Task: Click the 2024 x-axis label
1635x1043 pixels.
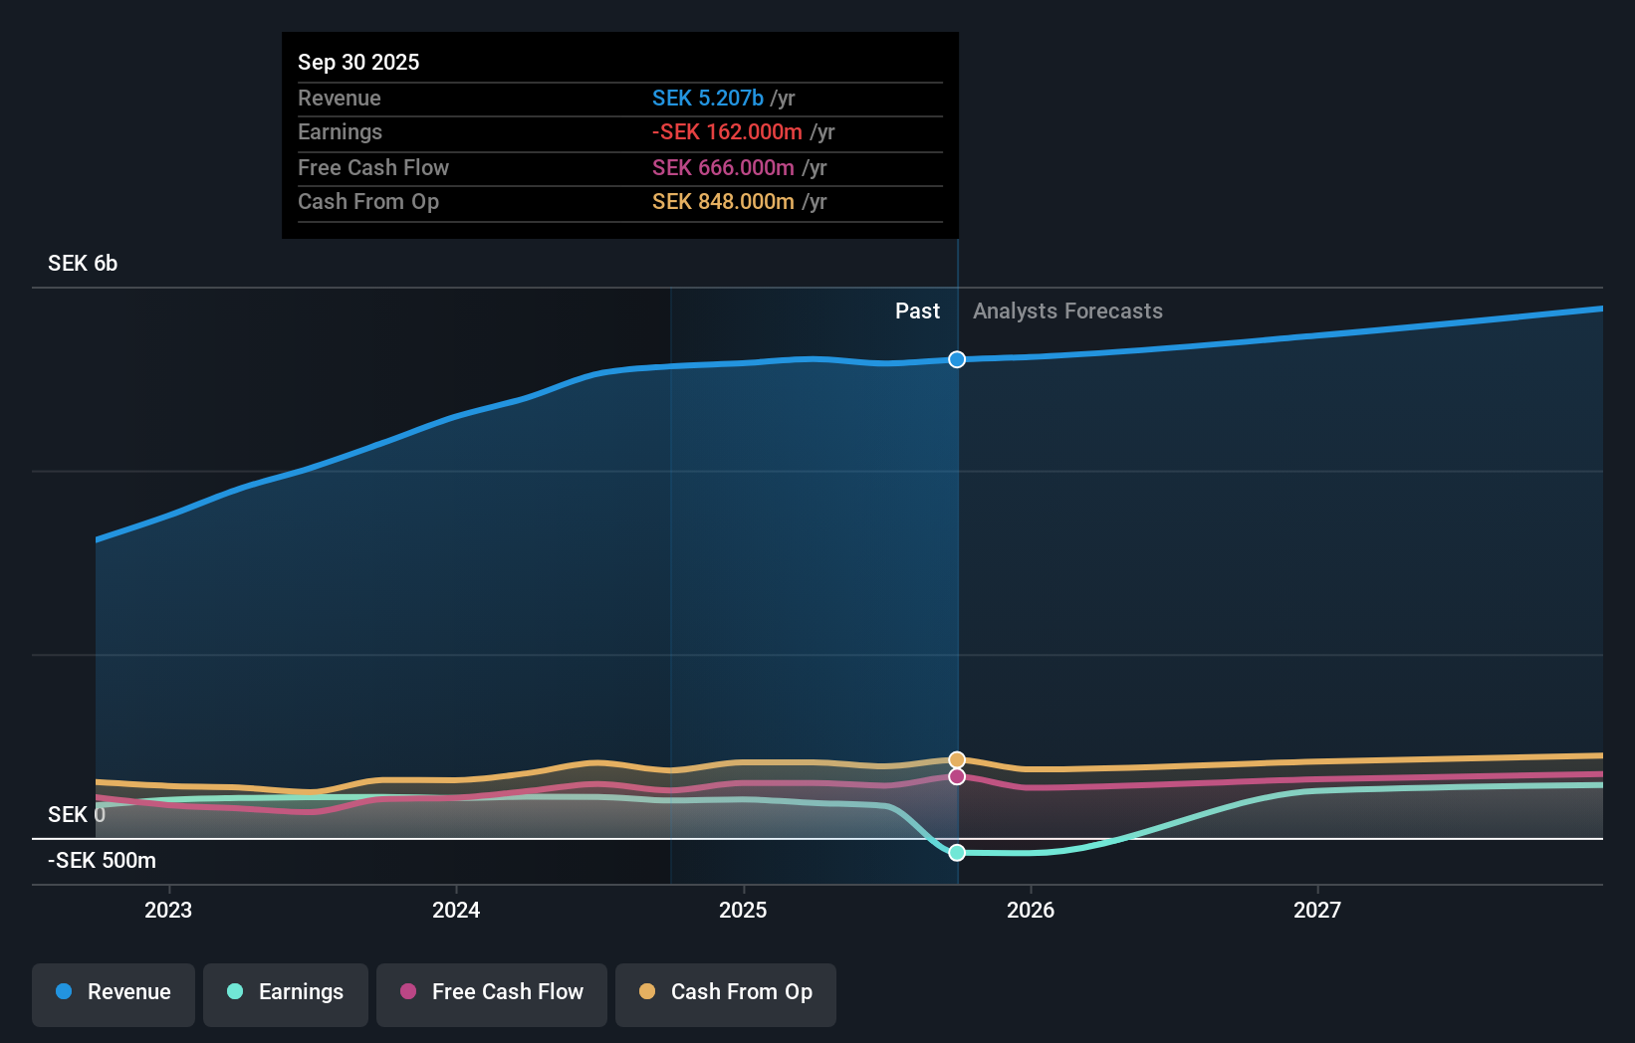Action: click(456, 911)
